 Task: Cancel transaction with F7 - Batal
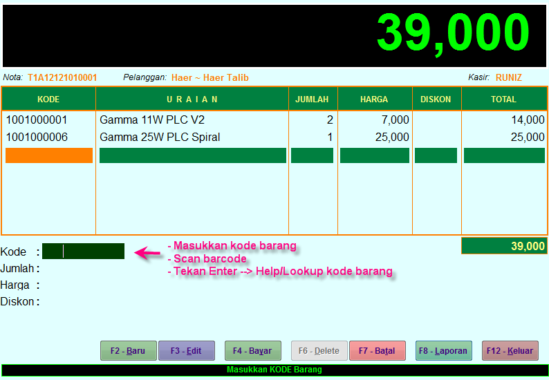pyautogui.click(x=377, y=351)
